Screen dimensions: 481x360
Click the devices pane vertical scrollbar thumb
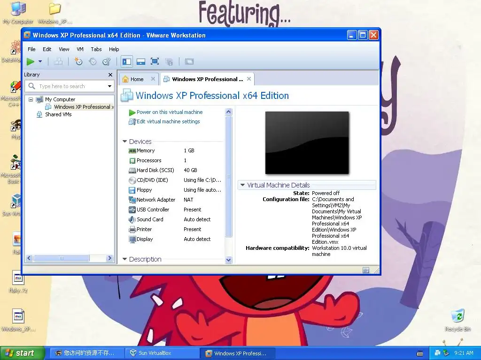point(229,176)
